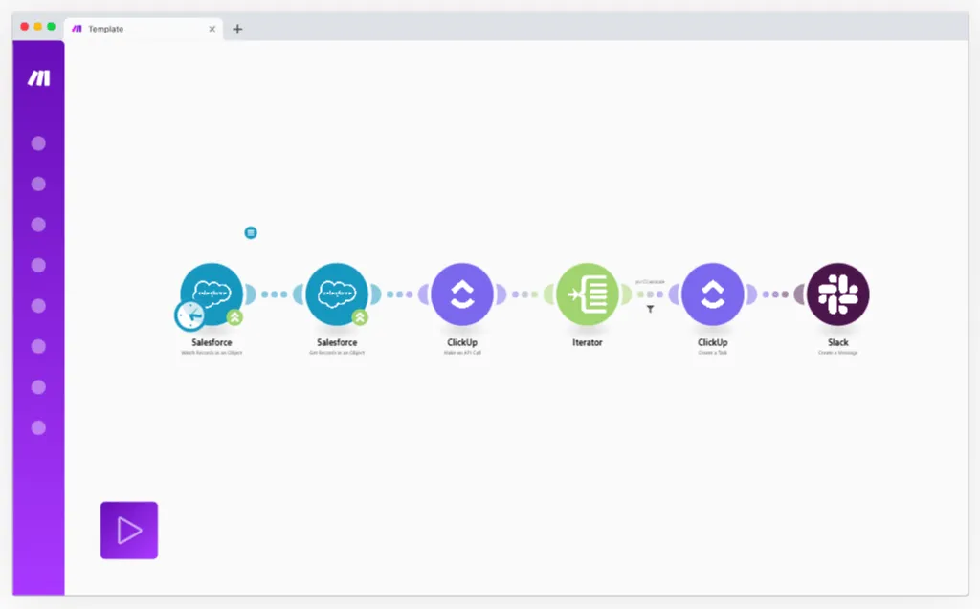
Task: Open a new browser tab with plus
Action: 237,29
